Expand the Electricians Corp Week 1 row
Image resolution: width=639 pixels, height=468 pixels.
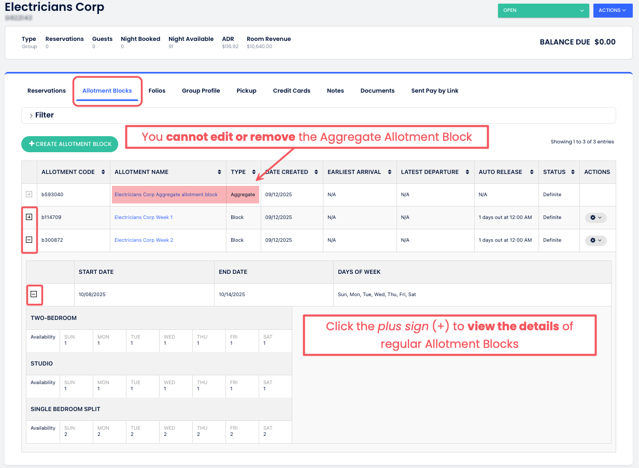point(29,217)
